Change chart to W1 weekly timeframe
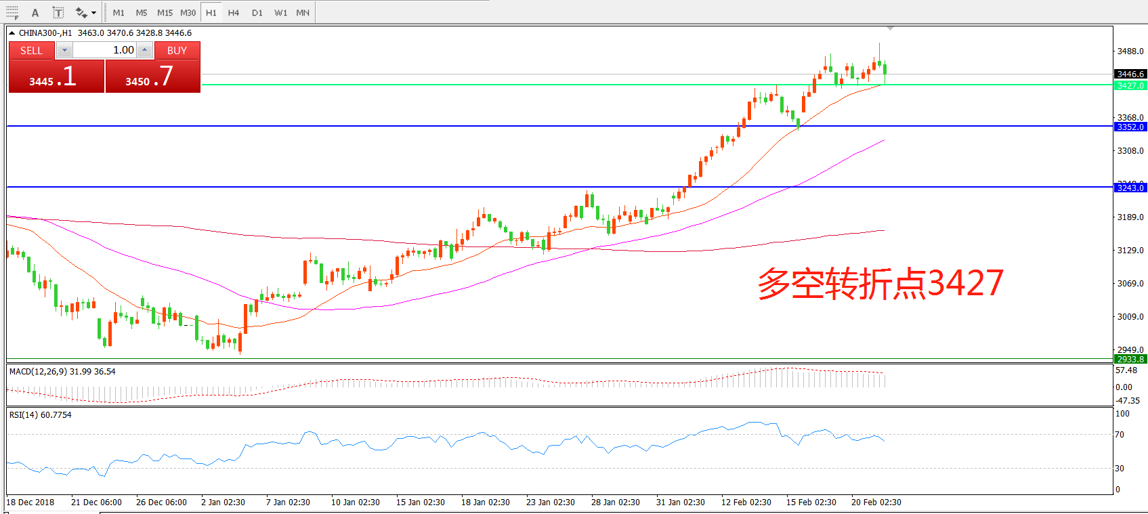This screenshot has width=1148, height=514. [280, 12]
